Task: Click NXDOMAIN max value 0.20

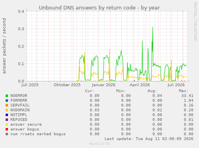Action: (x=189, y=110)
